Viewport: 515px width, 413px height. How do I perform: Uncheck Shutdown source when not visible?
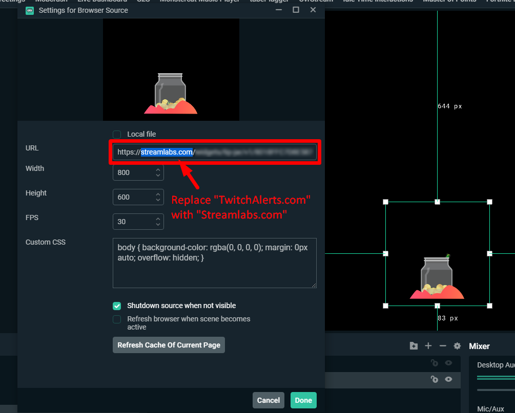click(x=117, y=306)
